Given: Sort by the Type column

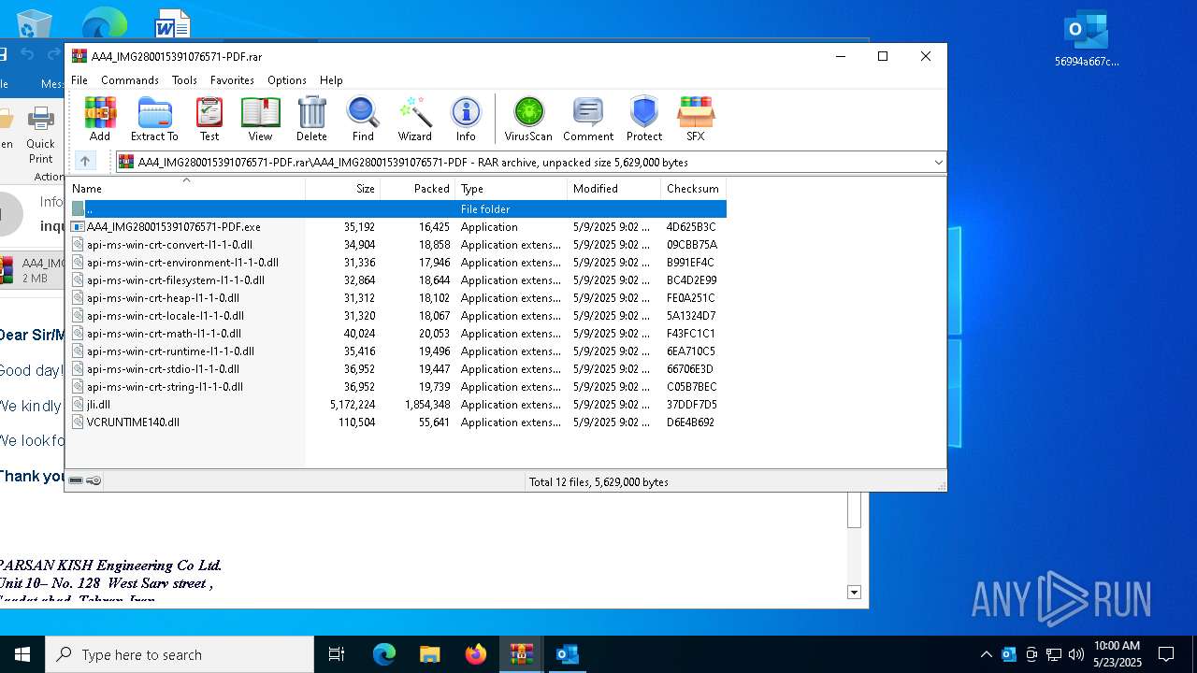Looking at the screenshot, I should click(x=512, y=189).
